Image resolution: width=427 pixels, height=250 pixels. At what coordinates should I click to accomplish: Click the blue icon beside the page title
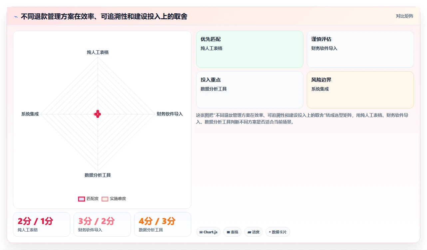tap(16, 16)
